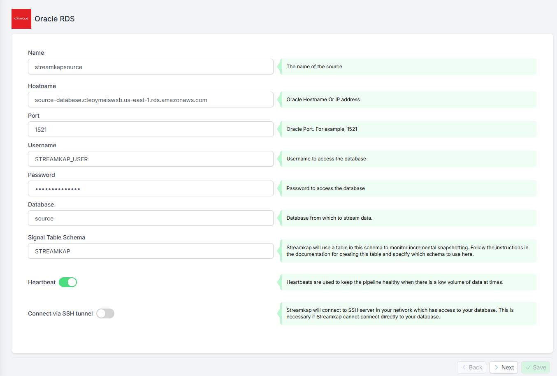Click the 'Database from which to stream data.' hint
The image size is (557, 376).
point(329,218)
